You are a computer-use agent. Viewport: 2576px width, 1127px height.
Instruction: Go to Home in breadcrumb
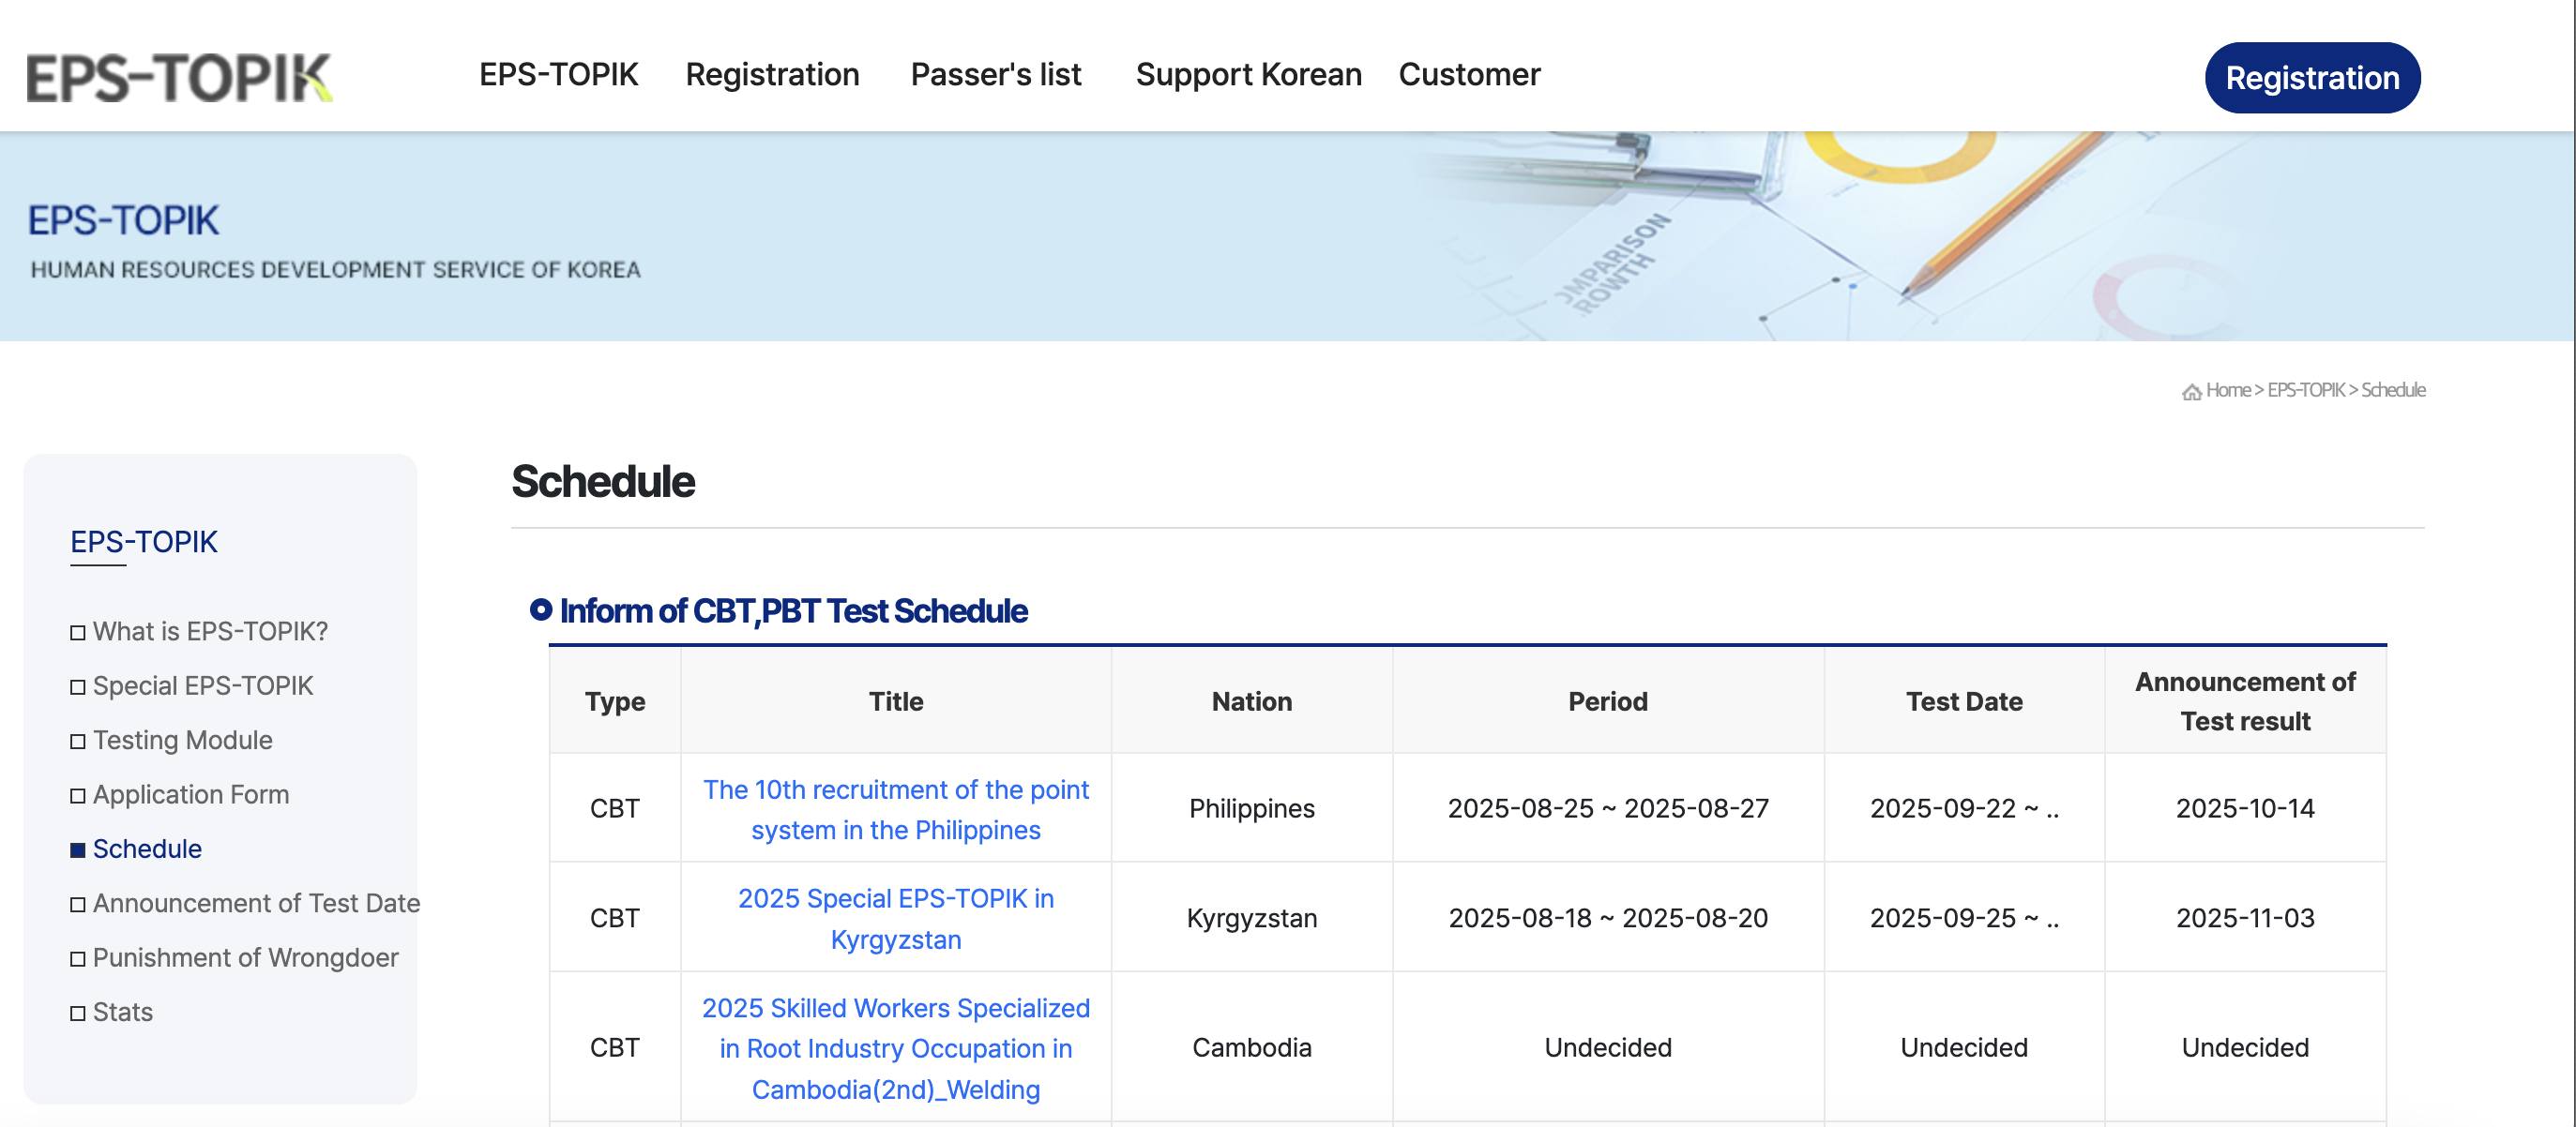click(2228, 391)
